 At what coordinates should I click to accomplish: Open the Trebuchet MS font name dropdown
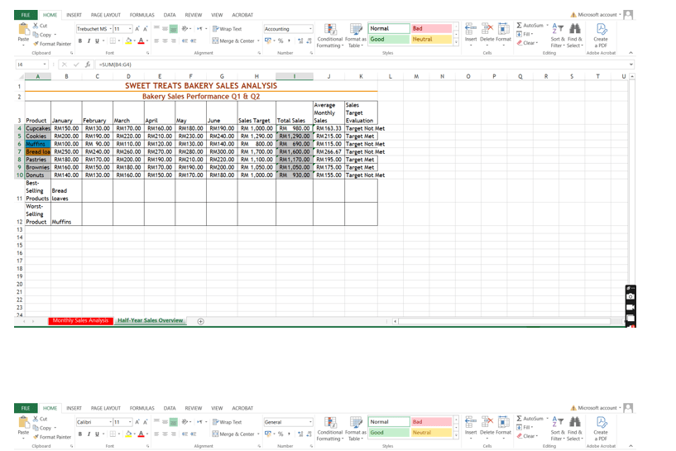[110, 29]
